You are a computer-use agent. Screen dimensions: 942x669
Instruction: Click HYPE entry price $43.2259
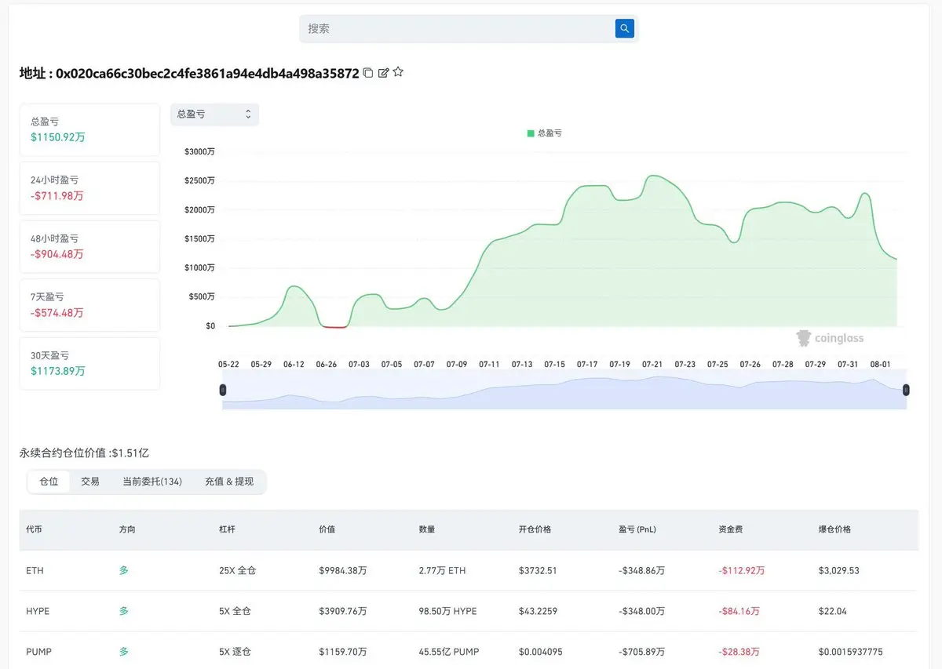[x=538, y=611]
